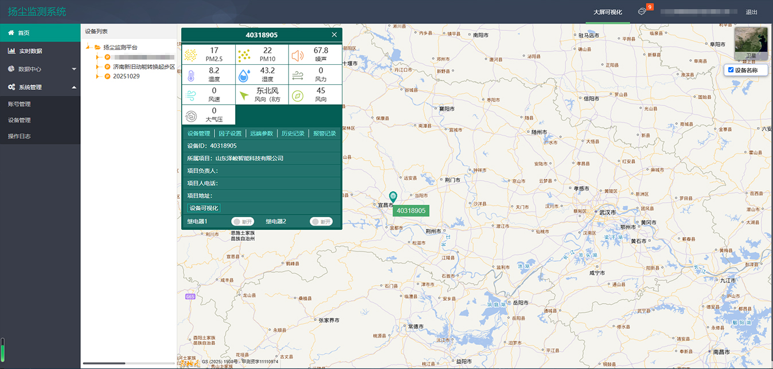Toggle the 继电器2 relay switch
The width and height of the screenshot is (773, 369).
(x=321, y=222)
